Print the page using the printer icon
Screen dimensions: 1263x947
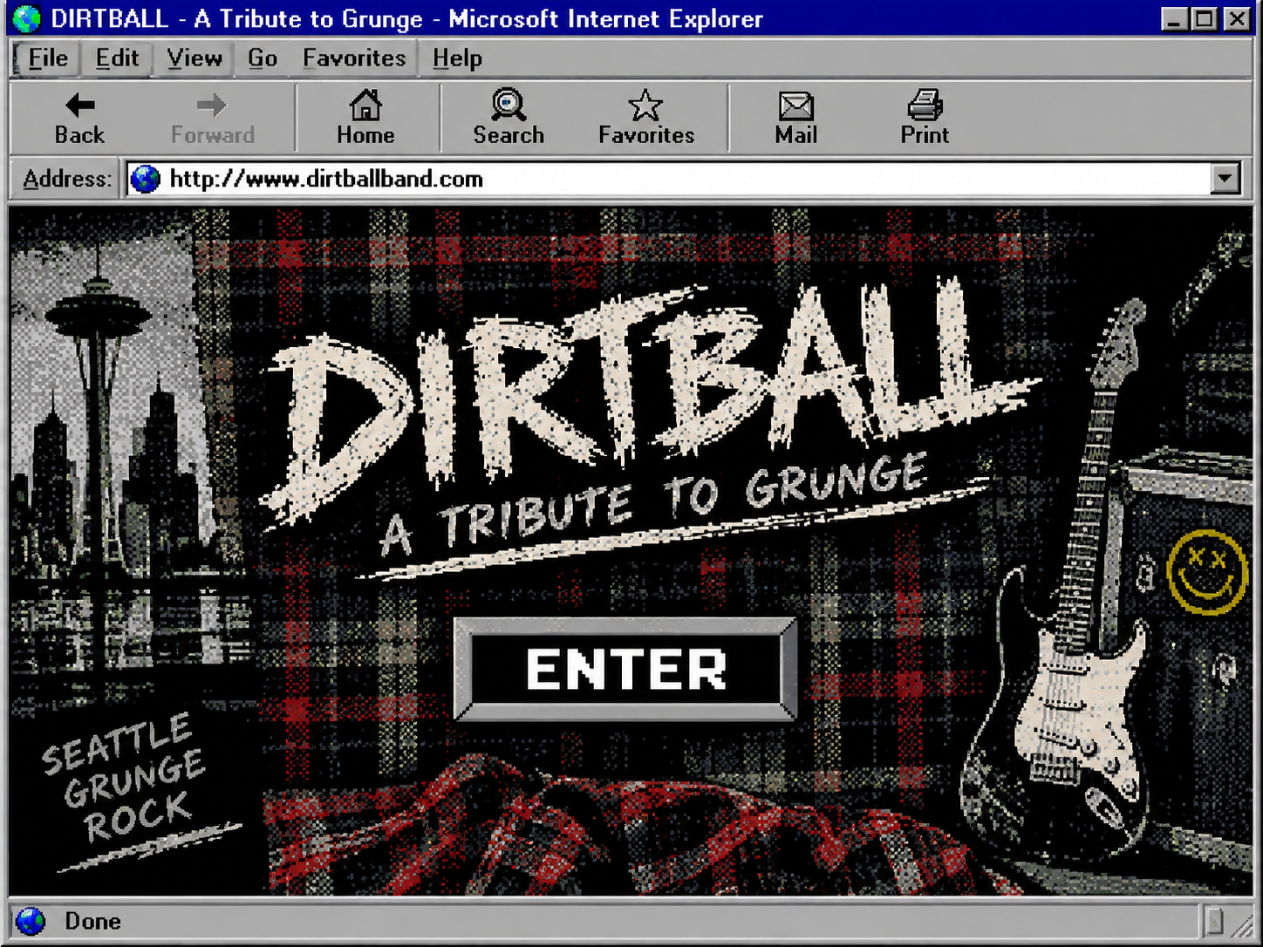925,119
